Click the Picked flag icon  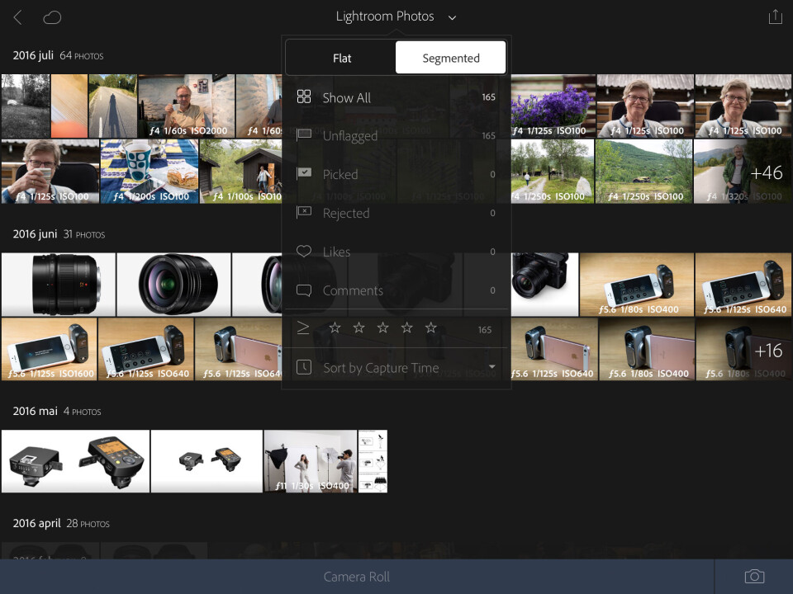(303, 173)
